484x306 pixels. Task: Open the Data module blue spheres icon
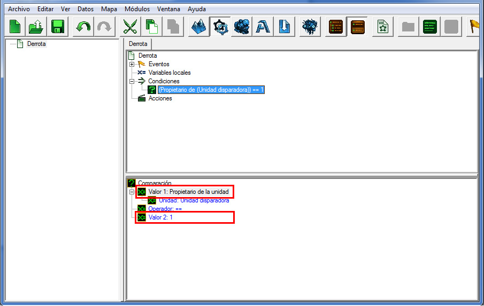coord(241,27)
